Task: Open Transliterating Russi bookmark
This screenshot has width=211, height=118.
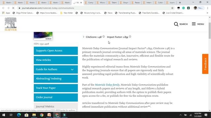Action: click(126, 13)
